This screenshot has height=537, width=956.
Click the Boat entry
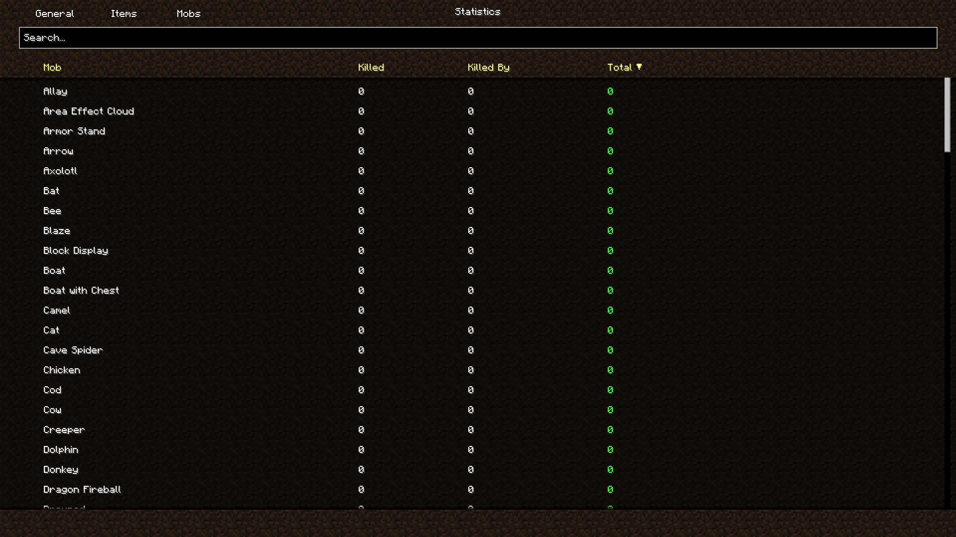(x=54, y=270)
